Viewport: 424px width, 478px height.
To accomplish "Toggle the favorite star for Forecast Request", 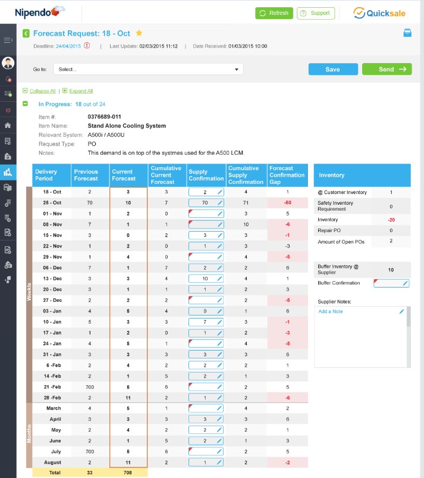I will coord(139,33).
